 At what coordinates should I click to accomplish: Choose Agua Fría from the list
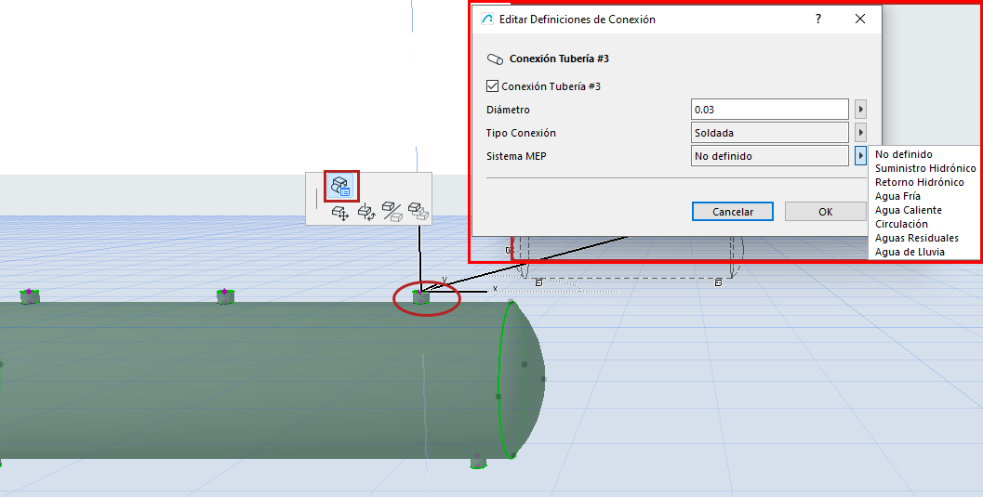pyautogui.click(x=897, y=196)
